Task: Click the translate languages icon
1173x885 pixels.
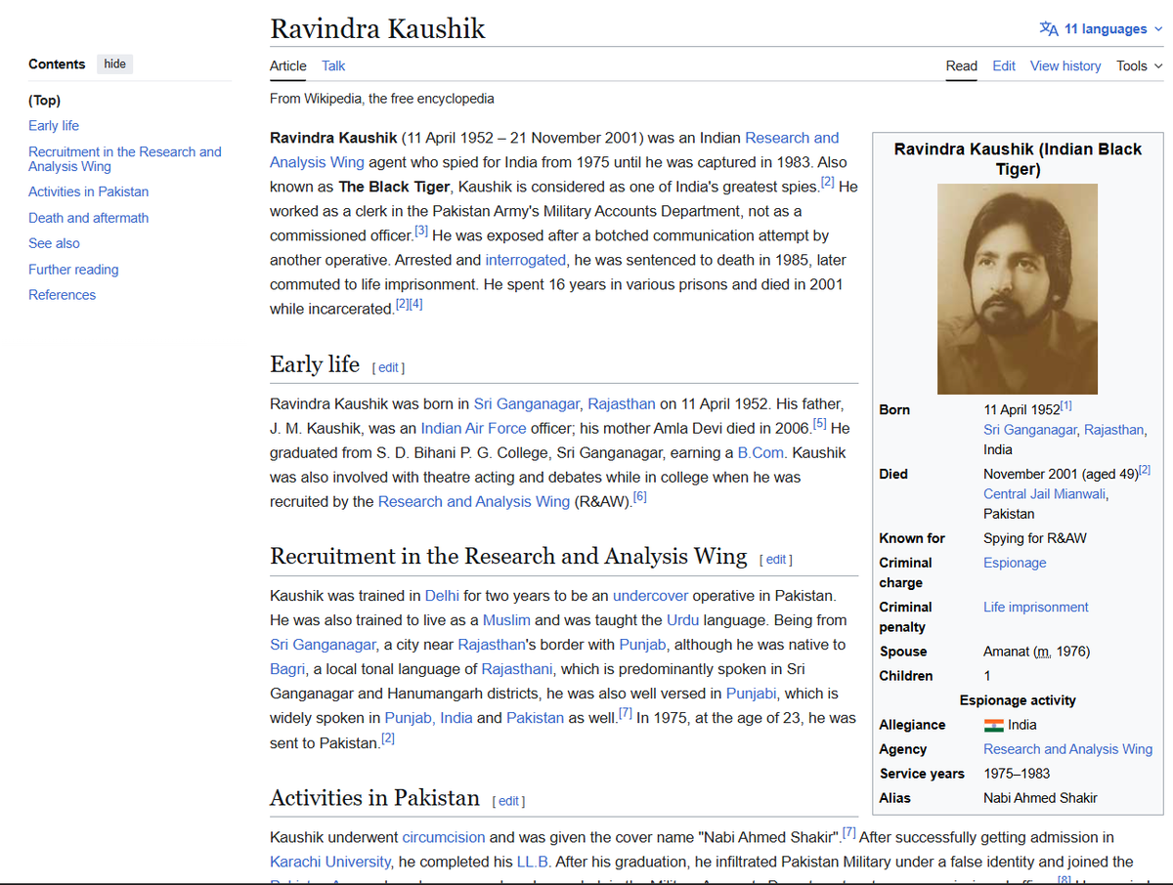Action: click(1049, 29)
